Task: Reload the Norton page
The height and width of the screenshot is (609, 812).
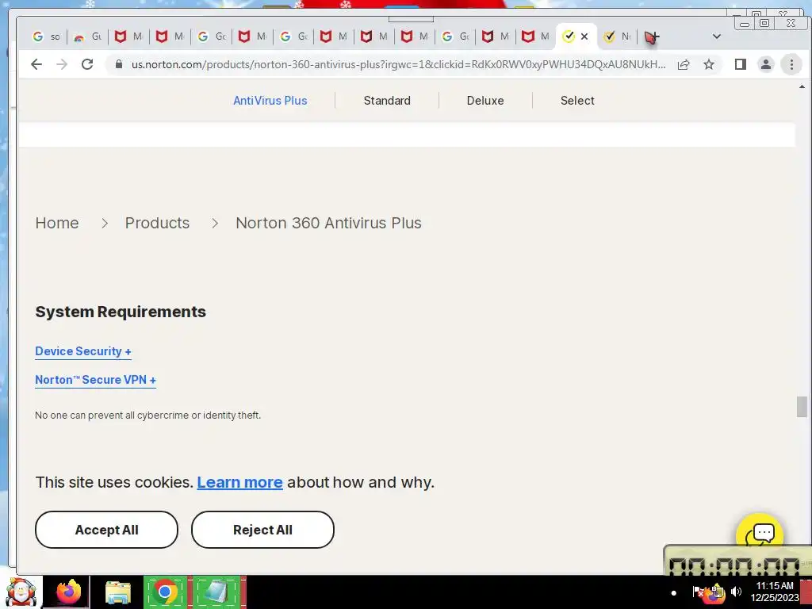Action: click(87, 64)
